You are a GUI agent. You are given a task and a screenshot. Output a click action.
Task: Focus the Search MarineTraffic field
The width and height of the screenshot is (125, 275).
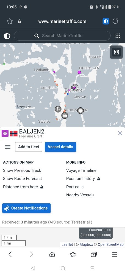62,36
